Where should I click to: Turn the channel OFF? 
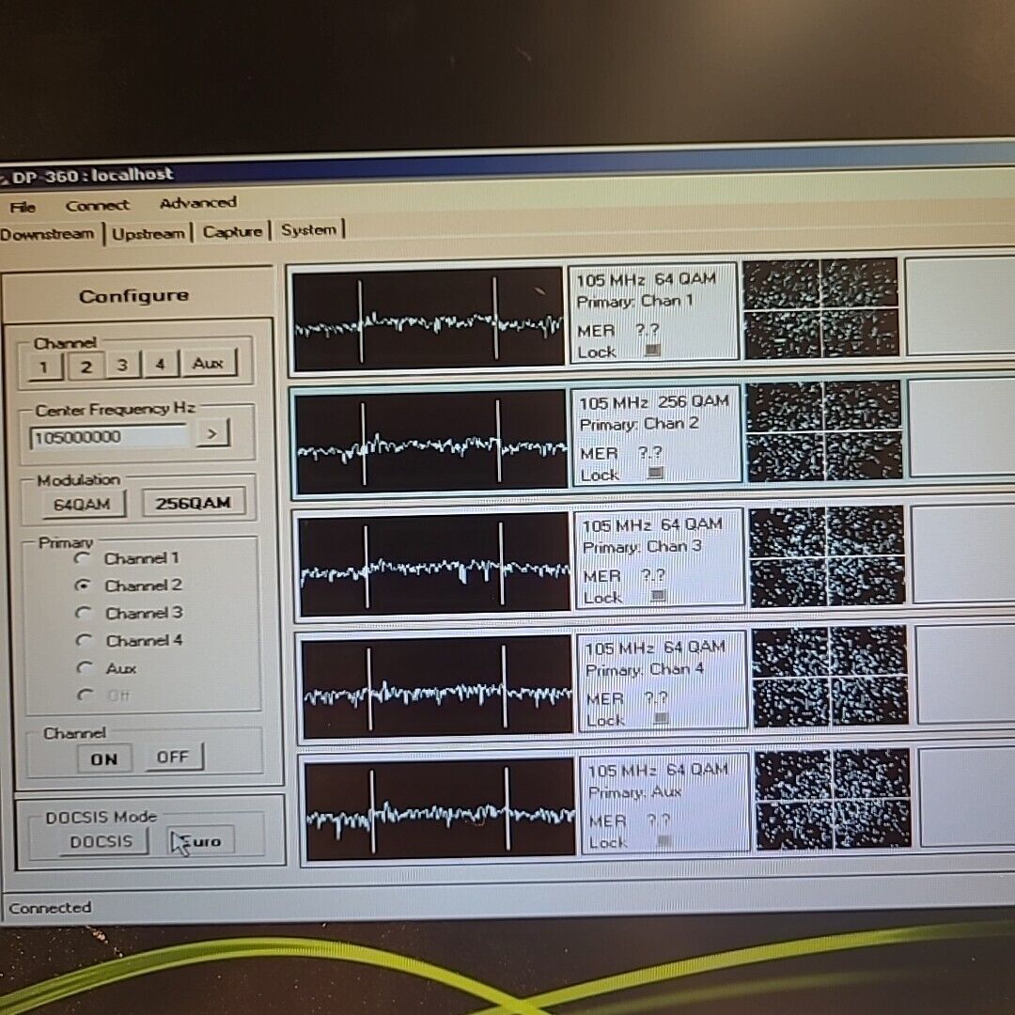tap(173, 756)
